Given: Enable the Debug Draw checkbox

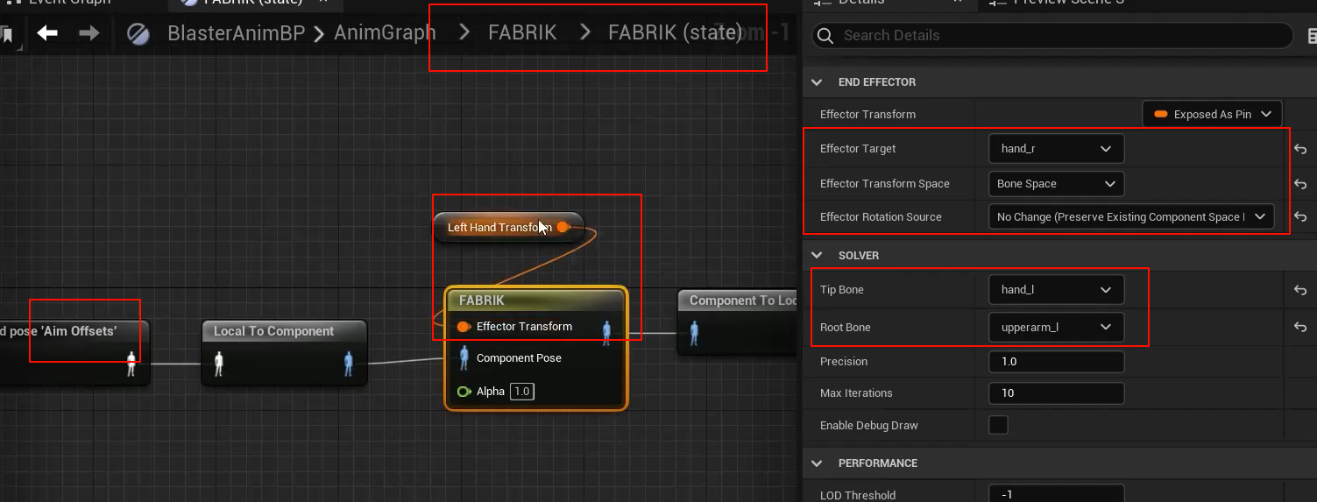Looking at the screenshot, I should (998, 425).
